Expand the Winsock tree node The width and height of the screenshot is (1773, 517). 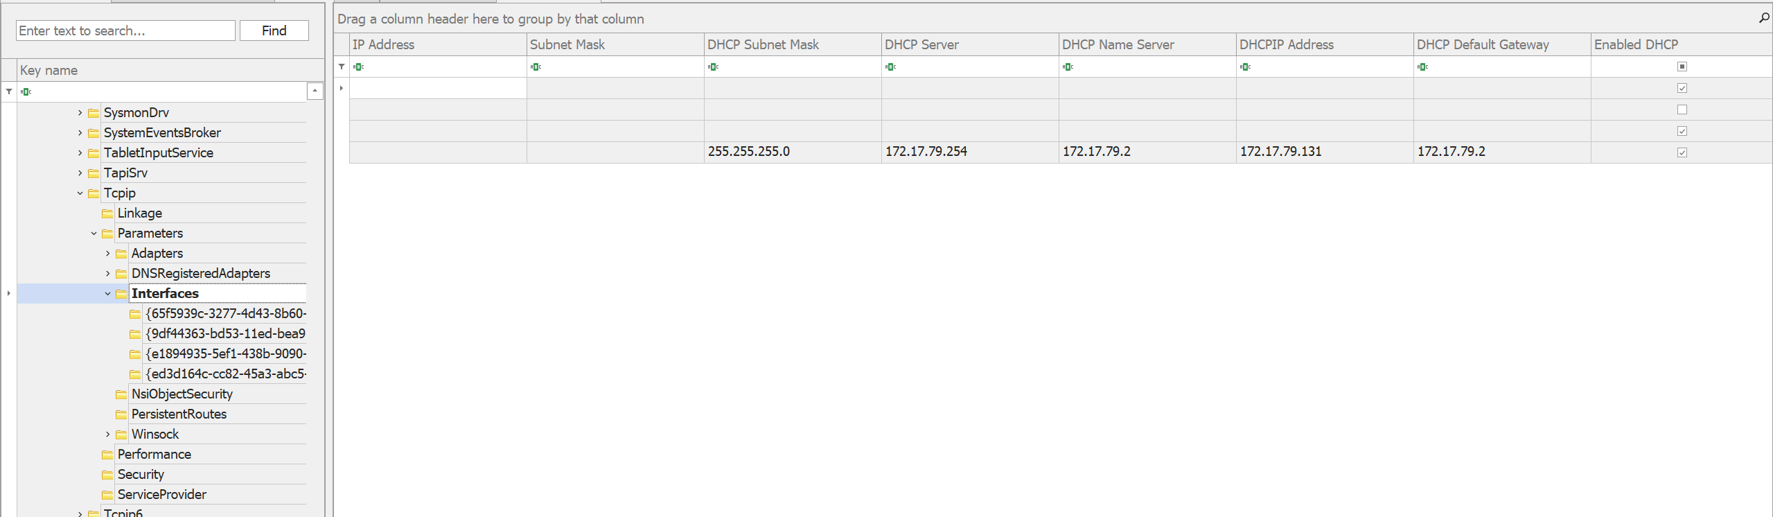tap(107, 435)
